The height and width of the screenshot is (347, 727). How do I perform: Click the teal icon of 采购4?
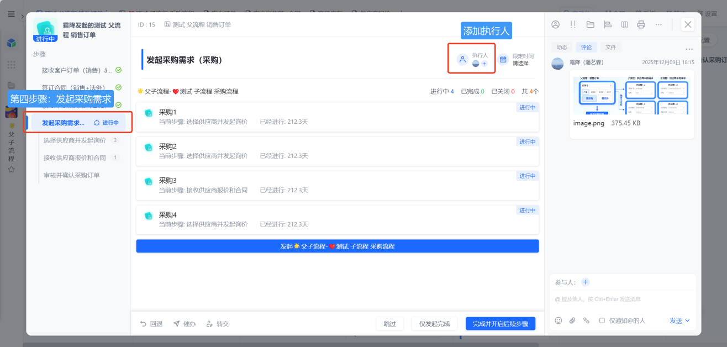148,215
